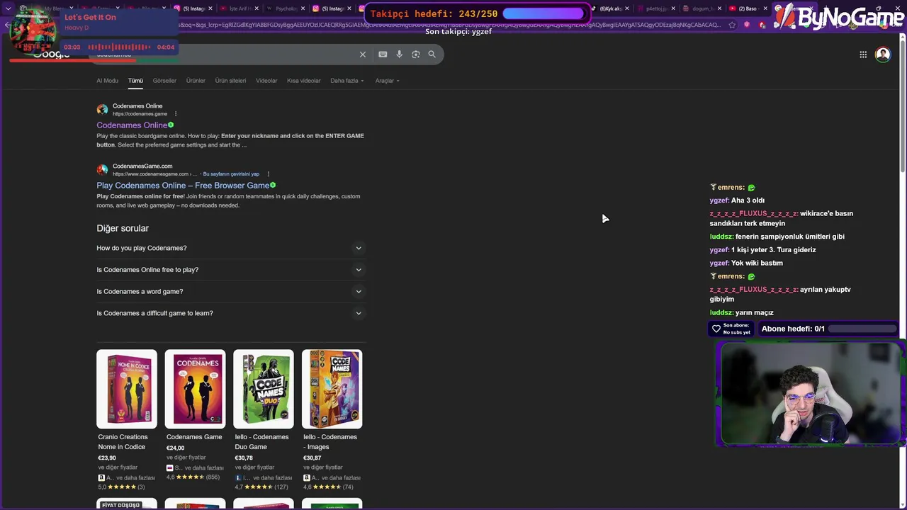Open options menu for codenames.game result

[x=176, y=114]
